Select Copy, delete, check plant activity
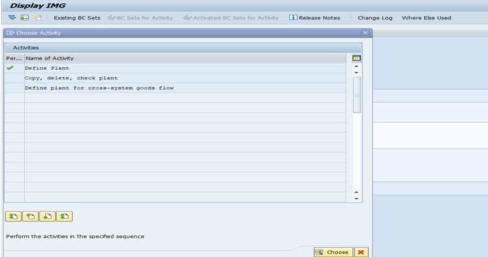The height and width of the screenshot is (257, 488). coord(71,78)
